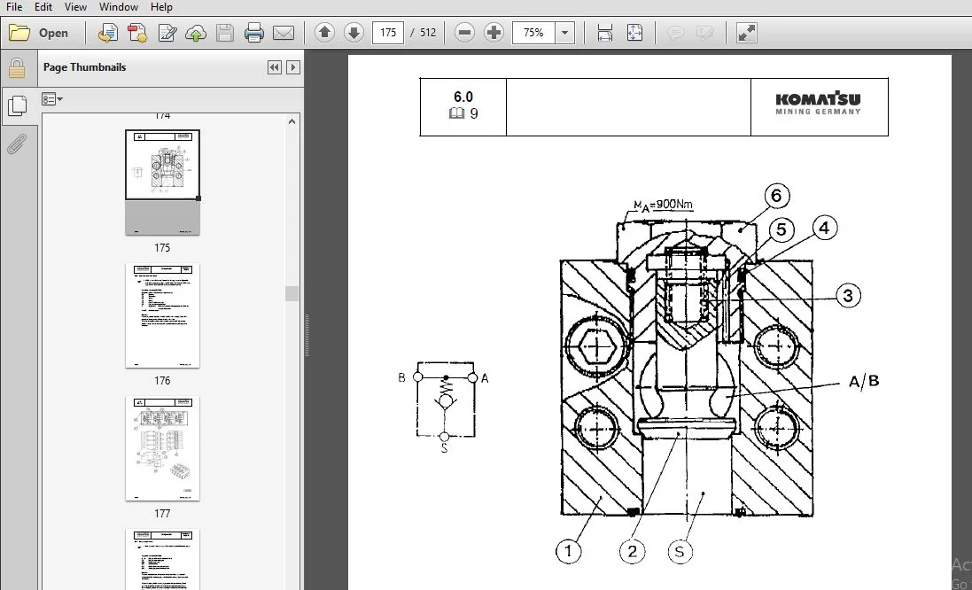Go to next page with down arrow
The width and height of the screenshot is (972, 590).
click(354, 33)
